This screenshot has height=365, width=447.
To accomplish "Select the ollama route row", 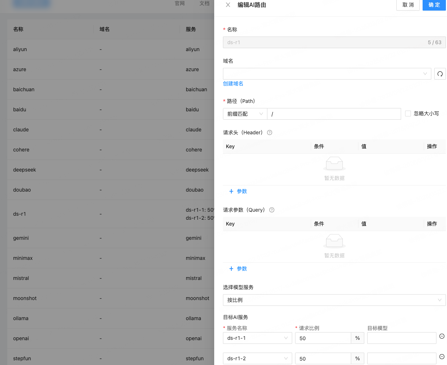I will [x=111, y=318].
